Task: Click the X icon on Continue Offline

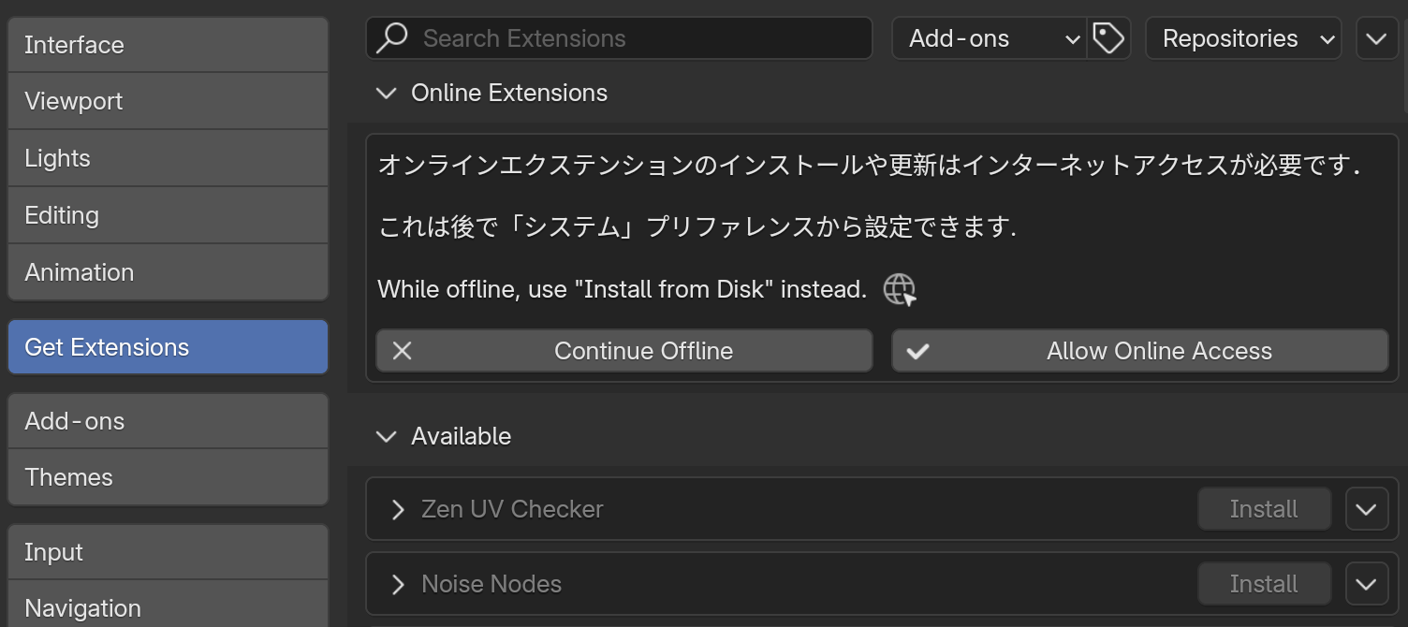Action: (403, 350)
